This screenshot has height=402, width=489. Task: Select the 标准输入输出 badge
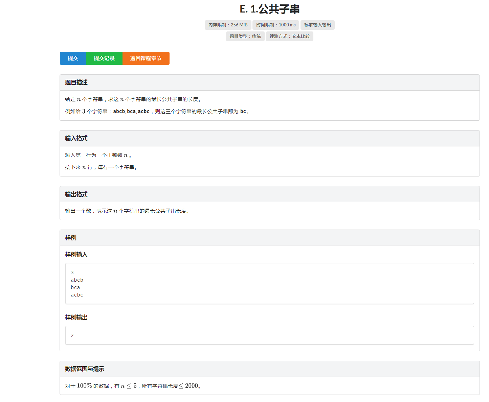317,25
